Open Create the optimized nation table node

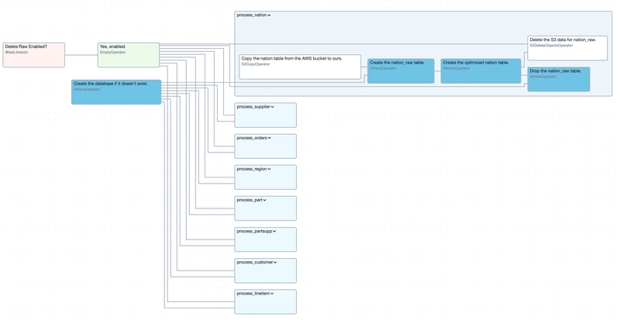coord(480,71)
